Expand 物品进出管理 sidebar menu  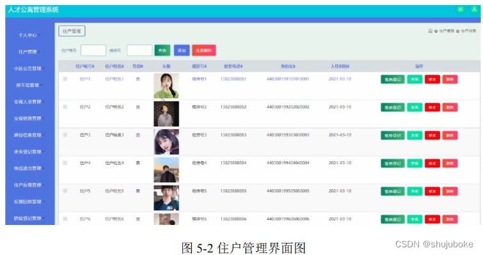29,168
